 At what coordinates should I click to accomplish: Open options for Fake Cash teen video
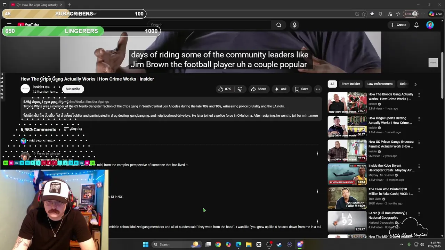tap(419, 190)
